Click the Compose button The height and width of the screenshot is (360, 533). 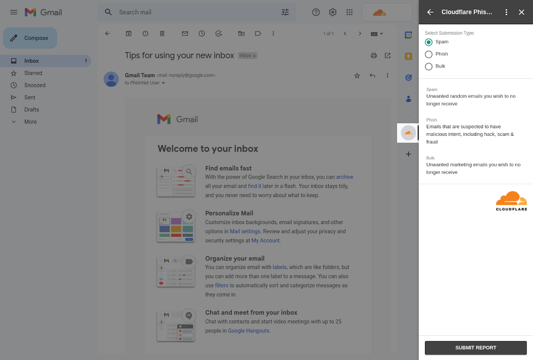pyautogui.click(x=30, y=38)
